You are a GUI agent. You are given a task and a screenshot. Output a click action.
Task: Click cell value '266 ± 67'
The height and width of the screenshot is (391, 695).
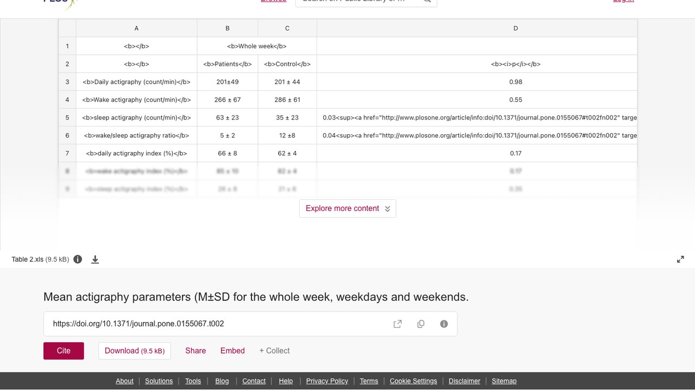click(228, 100)
